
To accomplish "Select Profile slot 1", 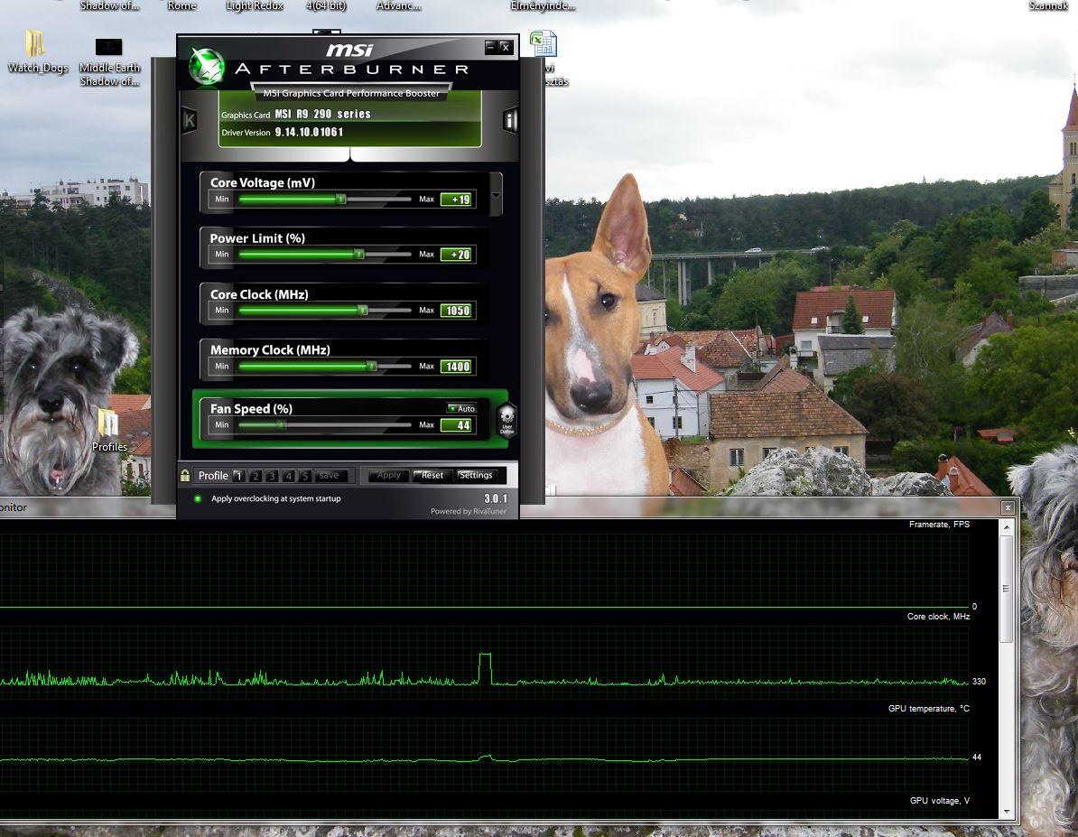I will point(238,475).
